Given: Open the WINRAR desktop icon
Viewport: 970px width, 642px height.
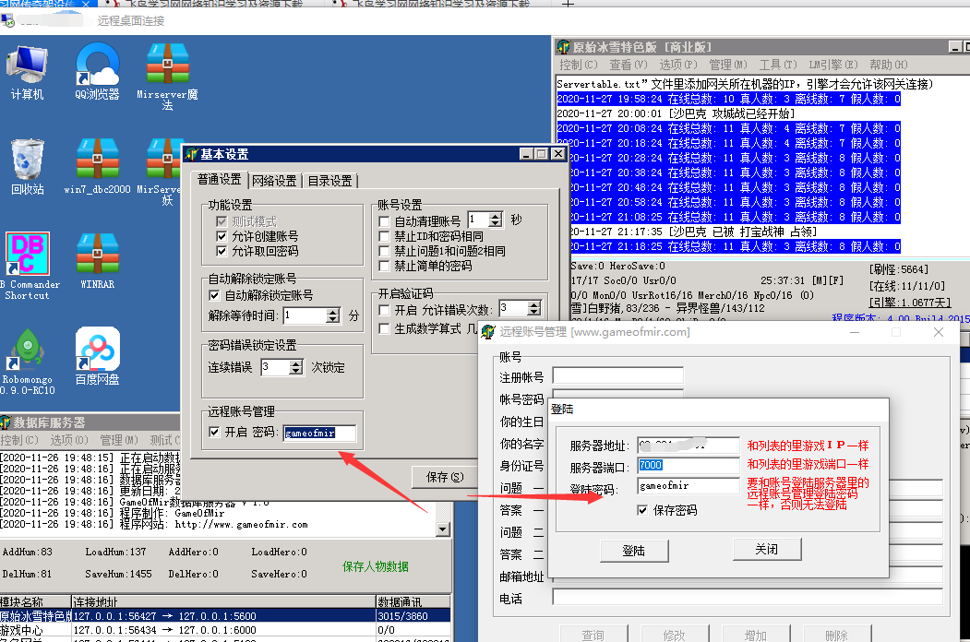Looking at the screenshot, I should point(97,262).
